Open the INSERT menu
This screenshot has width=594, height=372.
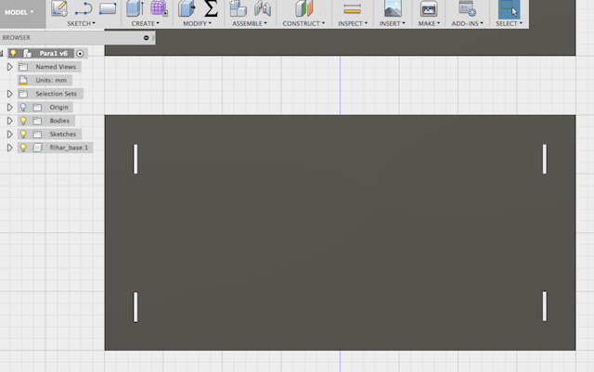393,23
